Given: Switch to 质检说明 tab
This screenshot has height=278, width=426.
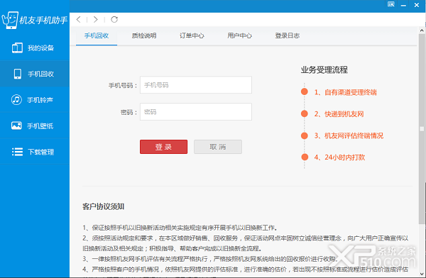Looking at the screenshot, I should click(x=144, y=35).
